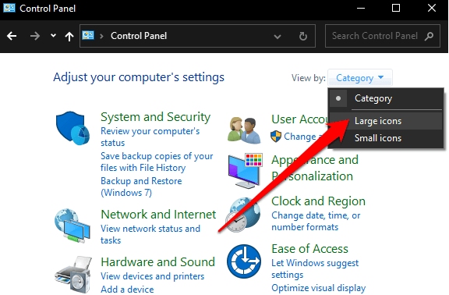The image size is (449, 295).
Task: Click the Ease of Access icon
Action: [244, 261]
